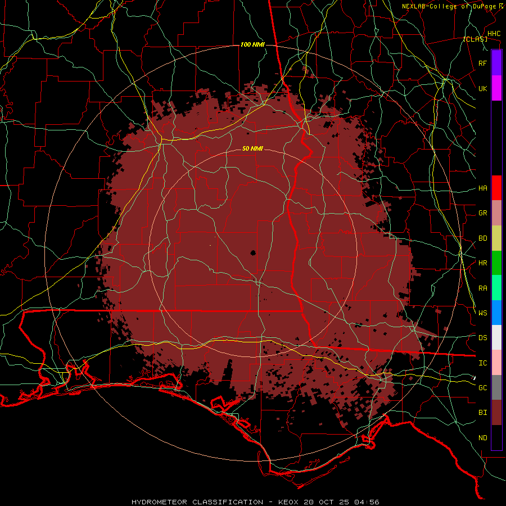Click the RF legend label
This screenshot has width=506, height=506.
click(482, 63)
